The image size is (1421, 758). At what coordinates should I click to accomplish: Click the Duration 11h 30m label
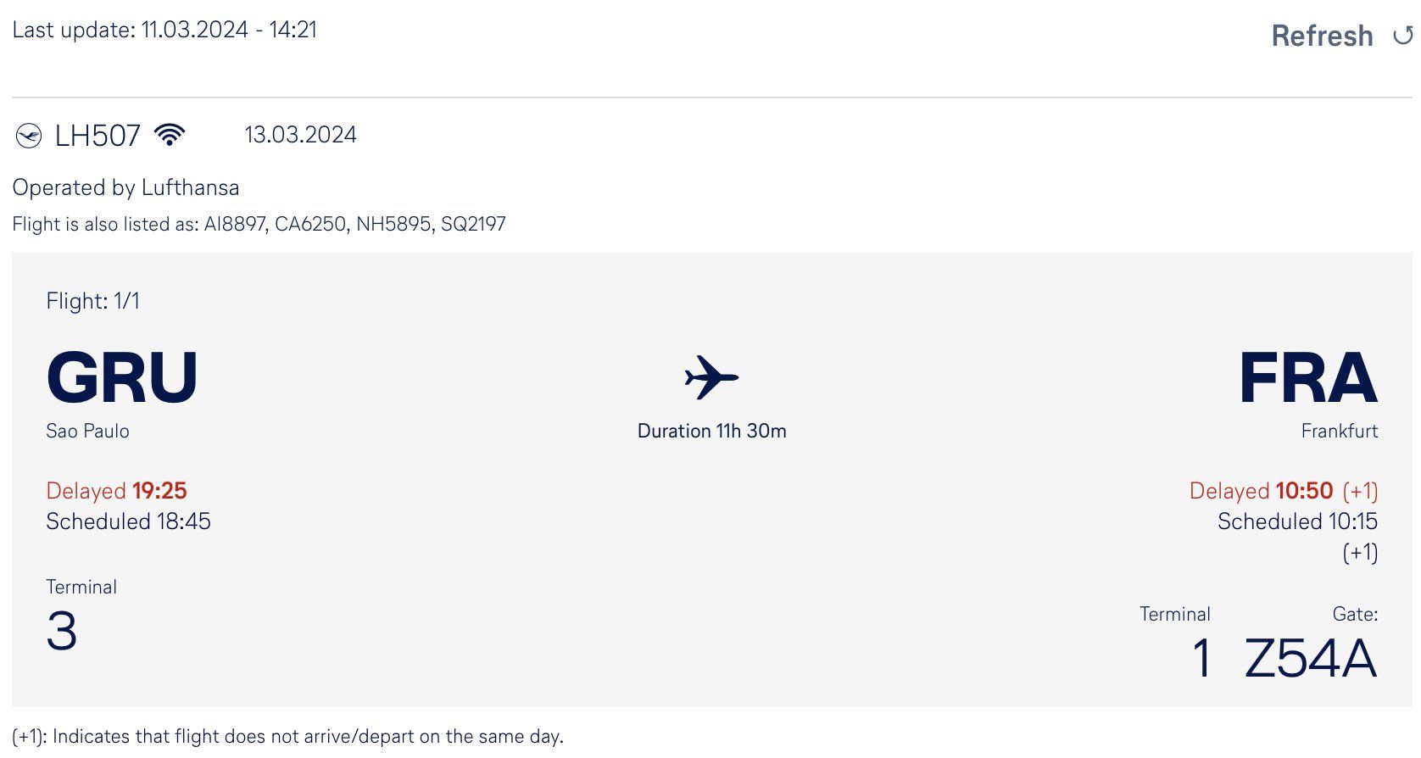point(711,431)
